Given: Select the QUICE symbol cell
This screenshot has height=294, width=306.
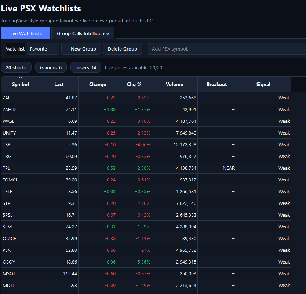Looking at the screenshot, I should pyautogui.click(x=21, y=238).
